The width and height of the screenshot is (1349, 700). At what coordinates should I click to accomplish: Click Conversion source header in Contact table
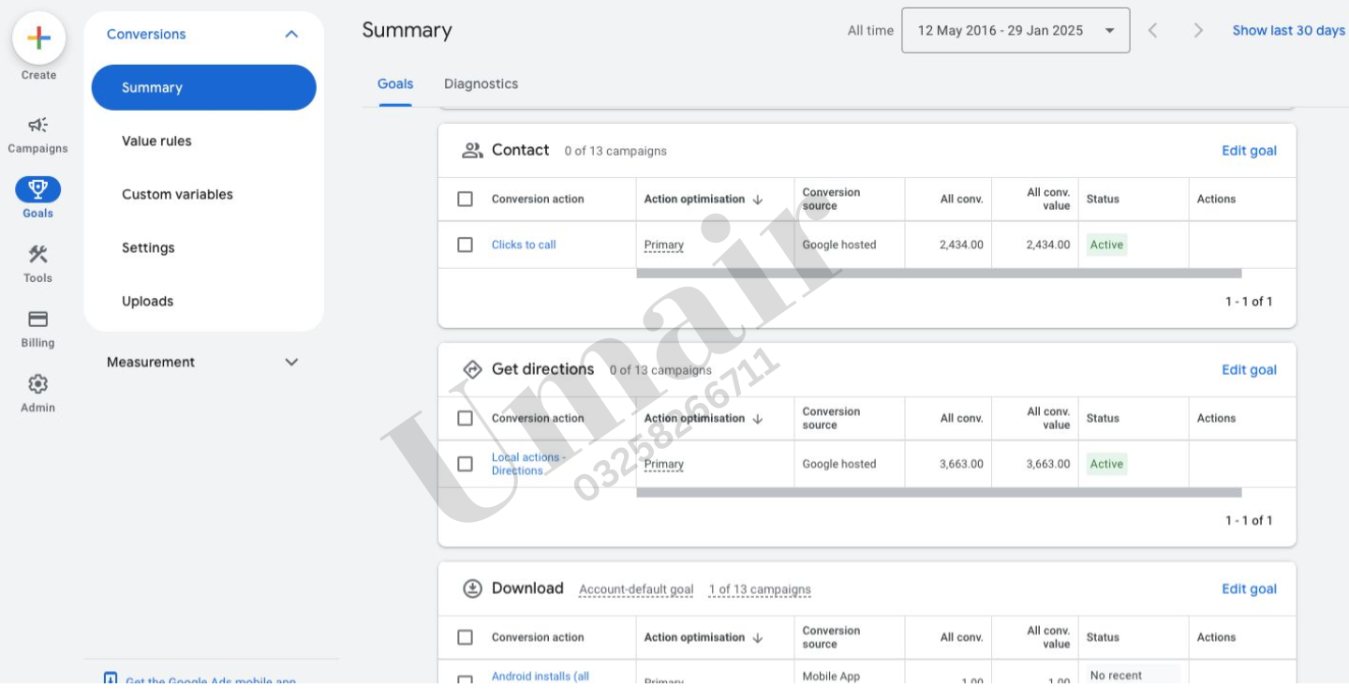tap(831, 200)
